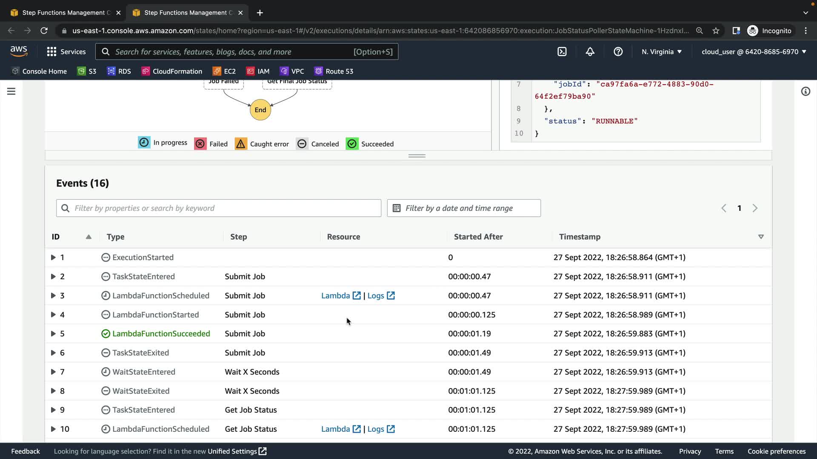Open the cloud_user account dropdown

coord(754,51)
